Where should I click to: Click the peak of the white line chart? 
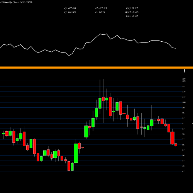point(100,34)
